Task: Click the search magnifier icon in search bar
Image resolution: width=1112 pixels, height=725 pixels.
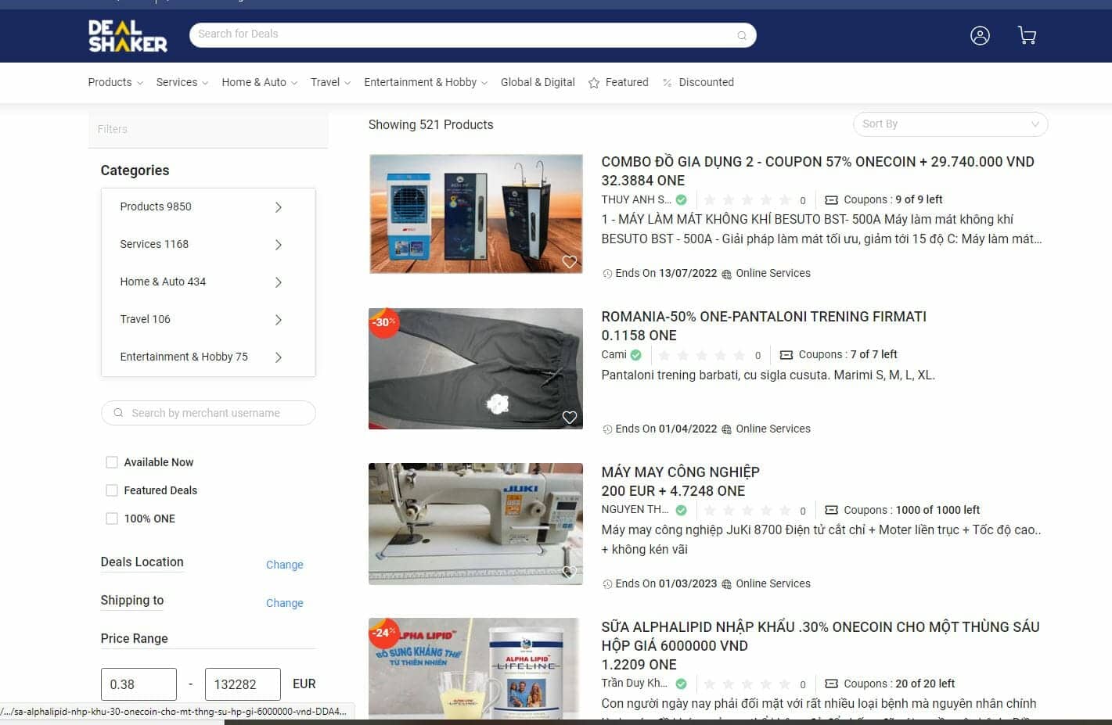Action: pyautogui.click(x=741, y=35)
